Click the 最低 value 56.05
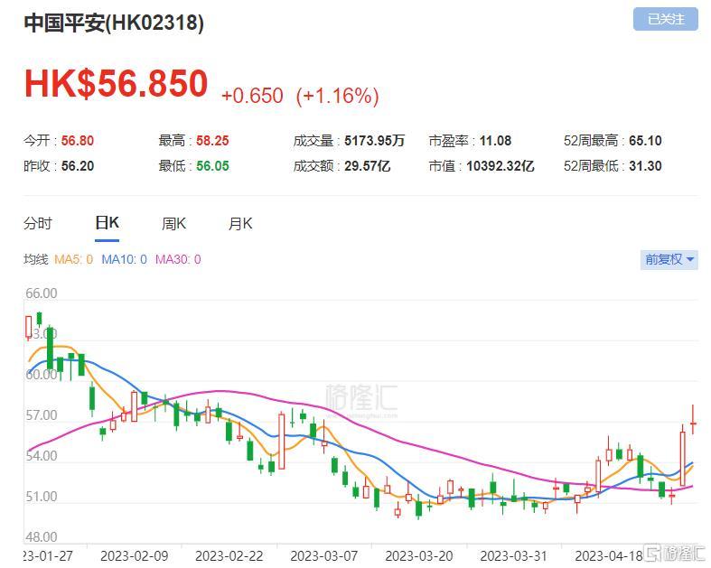The height and width of the screenshot is (568, 711). tap(212, 166)
